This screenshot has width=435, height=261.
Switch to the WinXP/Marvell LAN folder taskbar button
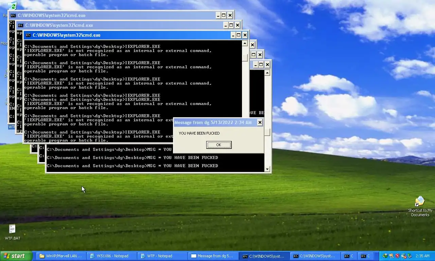tap(60, 256)
